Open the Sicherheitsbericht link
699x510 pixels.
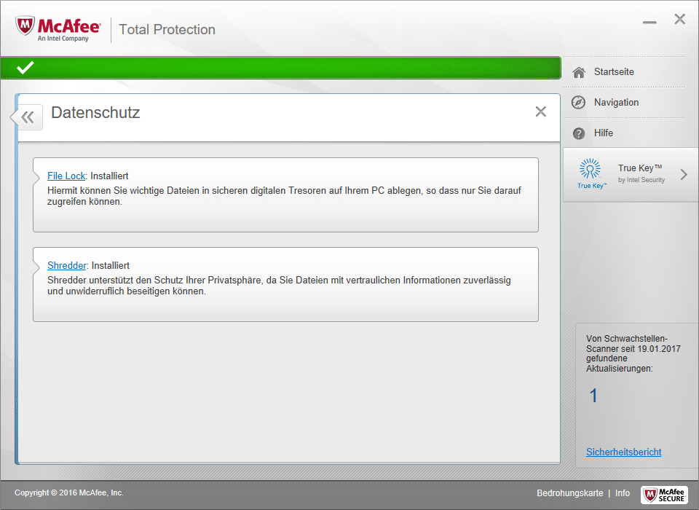(x=623, y=452)
